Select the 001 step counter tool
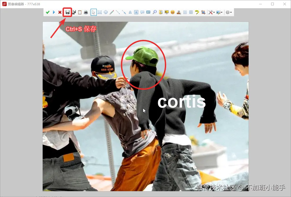The height and width of the screenshot is (197, 291). tap(148, 12)
